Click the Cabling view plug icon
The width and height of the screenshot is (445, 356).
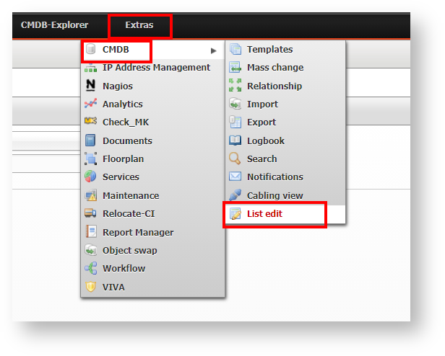pyautogui.click(x=236, y=195)
